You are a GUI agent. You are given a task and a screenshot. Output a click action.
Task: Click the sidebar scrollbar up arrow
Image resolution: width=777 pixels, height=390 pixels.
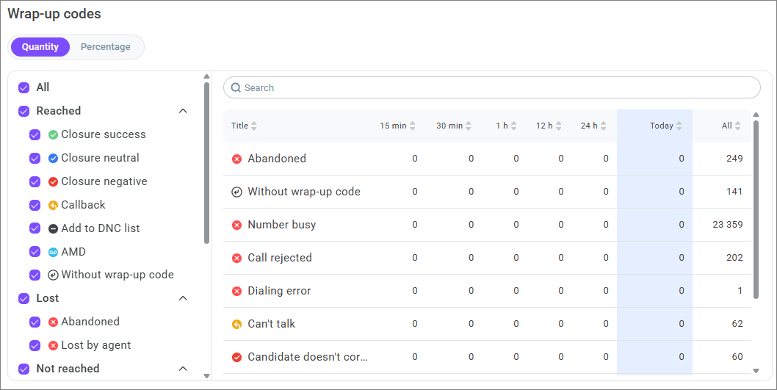(x=206, y=76)
